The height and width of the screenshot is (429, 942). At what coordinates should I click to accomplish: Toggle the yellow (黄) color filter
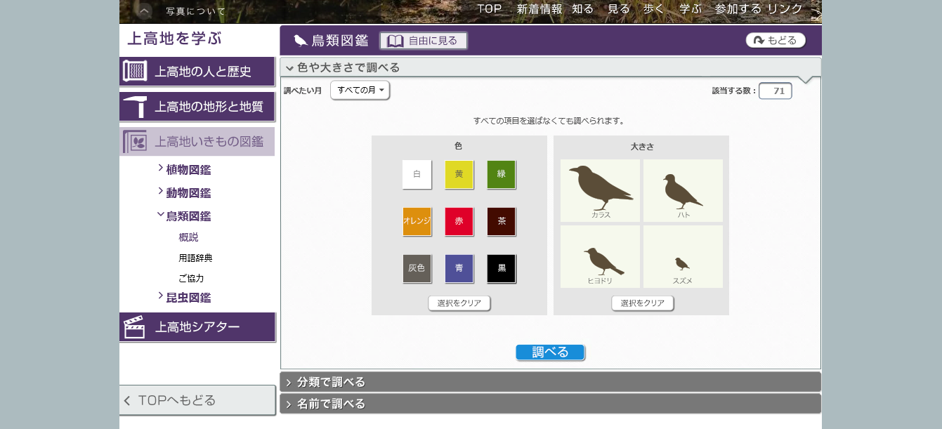coord(459,174)
